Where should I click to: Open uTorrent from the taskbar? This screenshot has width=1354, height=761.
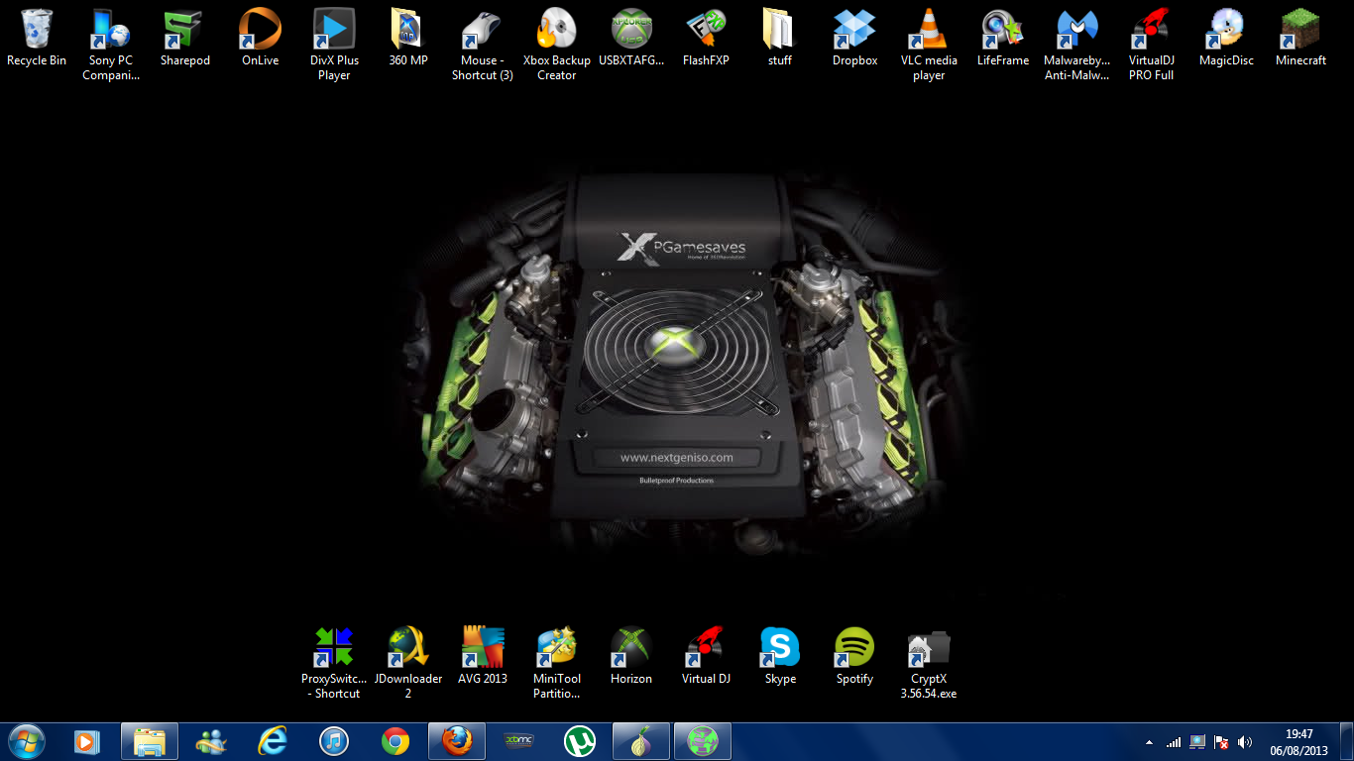(x=579, y=741)
